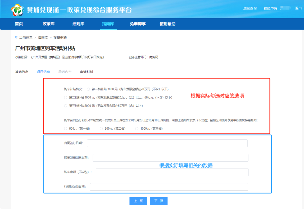Switch to the 基础信息 tab

tap(22, 72)
